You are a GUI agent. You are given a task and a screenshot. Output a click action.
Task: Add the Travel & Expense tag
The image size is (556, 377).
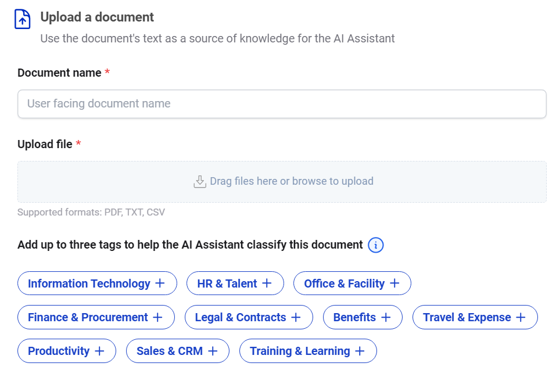click(x=475, y=317)
